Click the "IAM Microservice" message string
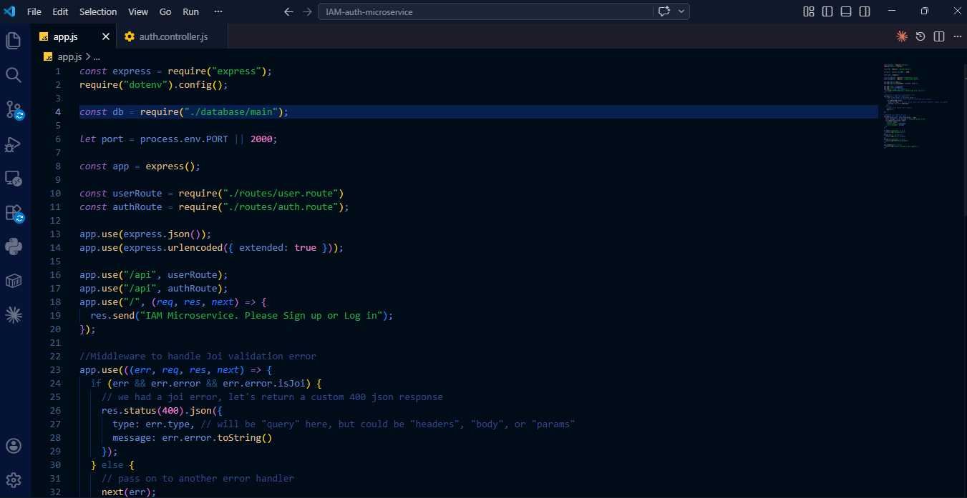This screenshot has width=967, height=498. (x=261, y=316)
